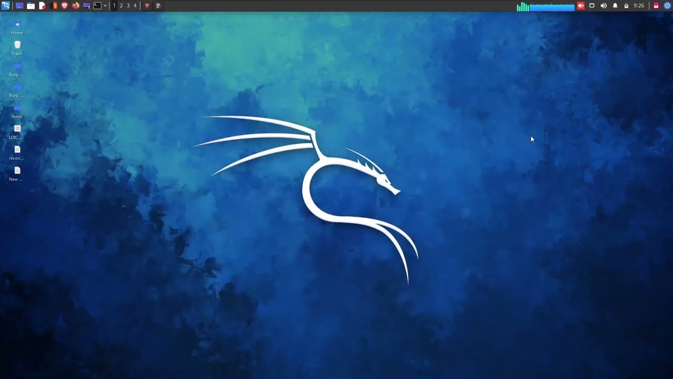Activate the Brave window in taskbar
Image resolution: width=673 pixels, height=379 pixels.
[x=147, y=6]
